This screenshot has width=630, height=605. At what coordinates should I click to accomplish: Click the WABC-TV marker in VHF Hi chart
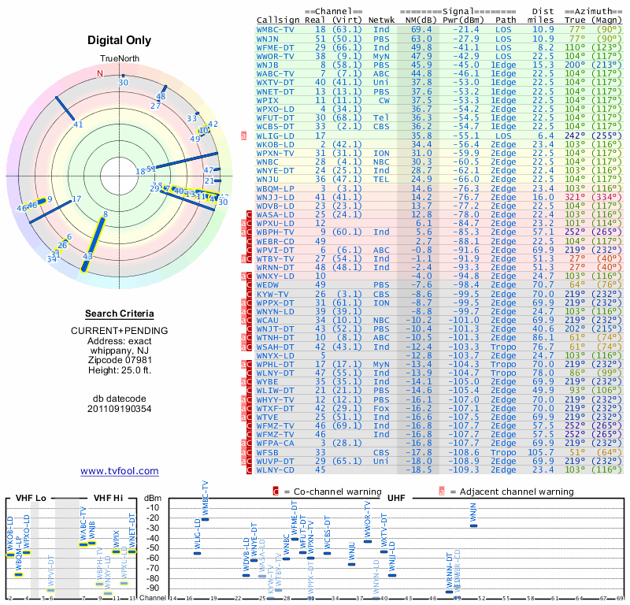pos(83,544)
